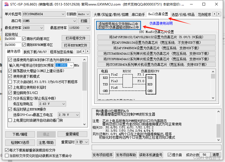This screenshot has width=225, height=162.
Task: Click 将STC8A8K64S4A12系列设置为仿真芯片 button
Action: pyautogui.click(x=156, y=54)
